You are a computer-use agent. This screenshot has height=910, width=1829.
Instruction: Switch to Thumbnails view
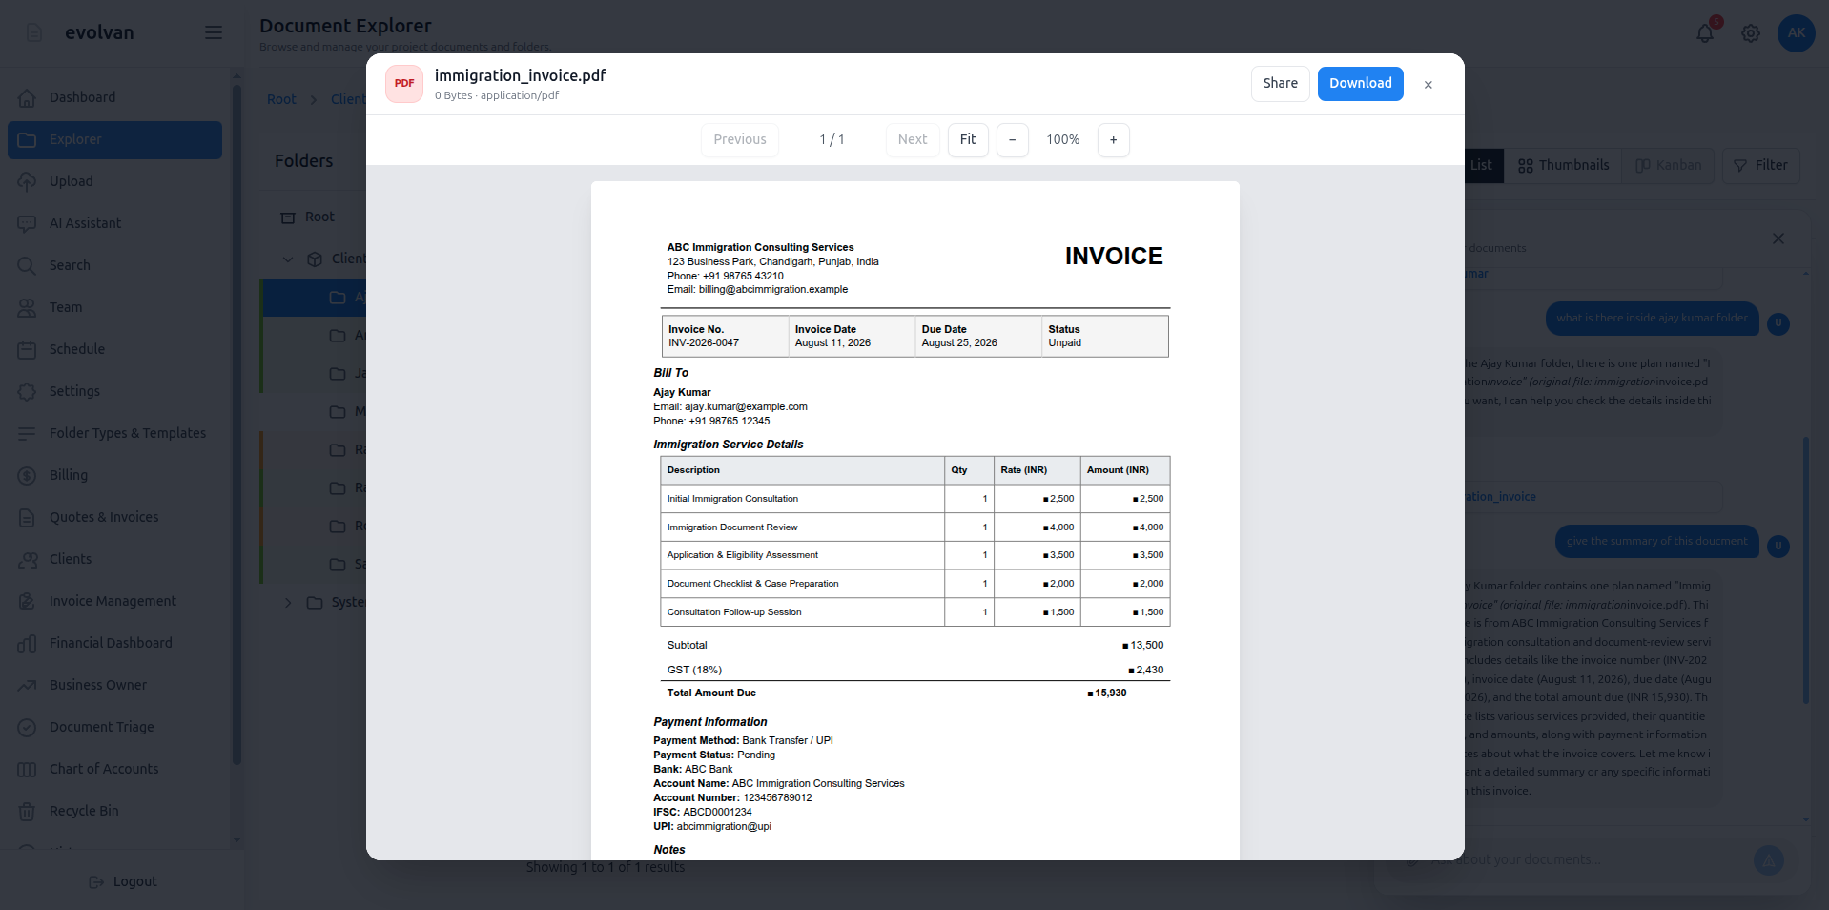1564,166
